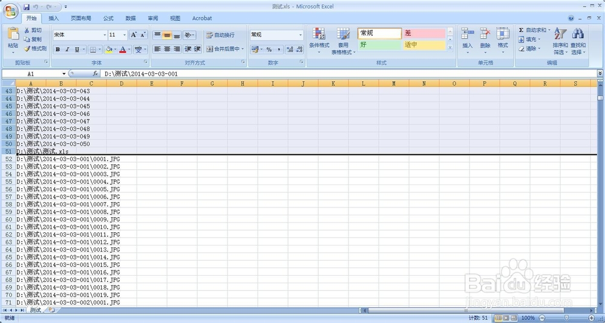Expand the formula bar
This screenshot has width=605, height=323.
click(600, 73)
